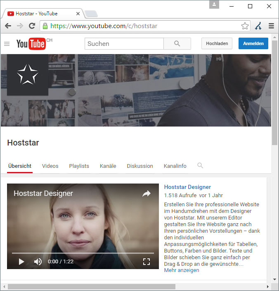
Task: Click the vertical scrollbar thumb
Action: pos(274,93)
